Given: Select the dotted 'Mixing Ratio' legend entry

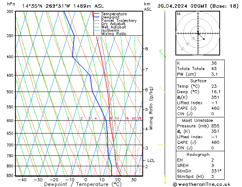Looking at the screenshot, I should pos(114,33).
